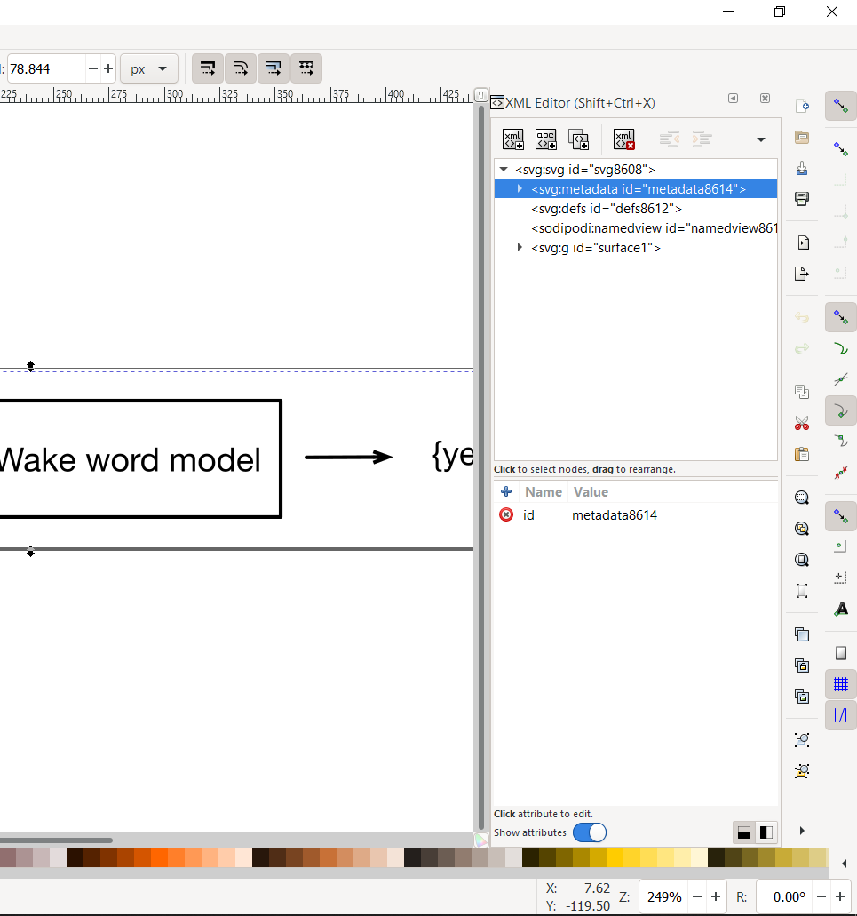This screenshot has height=916, width=857.
Task: Toggle the guide snapping button
Action: [841, 715]
